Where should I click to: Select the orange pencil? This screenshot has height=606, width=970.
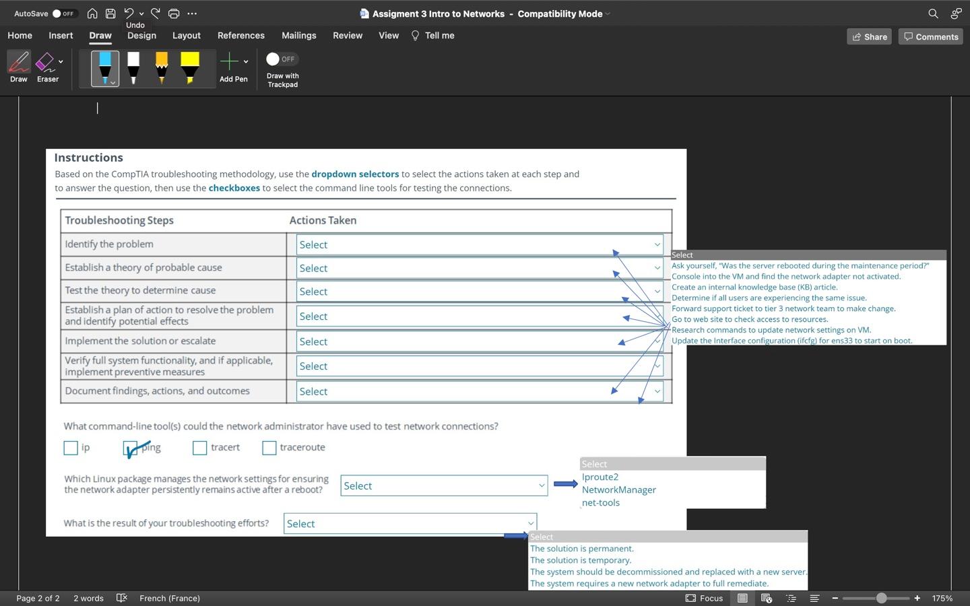point(162,69)
